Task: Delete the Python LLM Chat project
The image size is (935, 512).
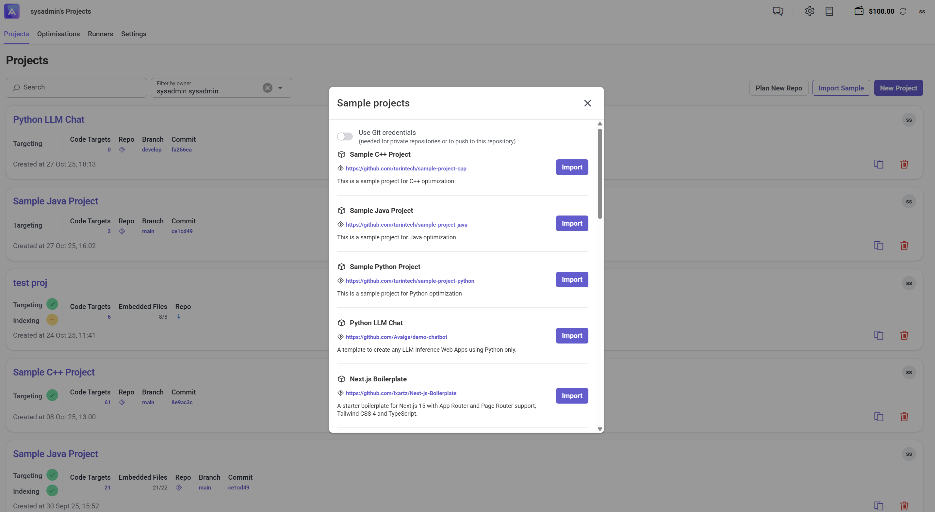Action: [904, 164]
